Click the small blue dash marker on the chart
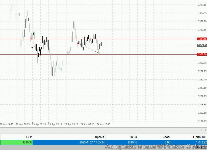 pos(79,53)
